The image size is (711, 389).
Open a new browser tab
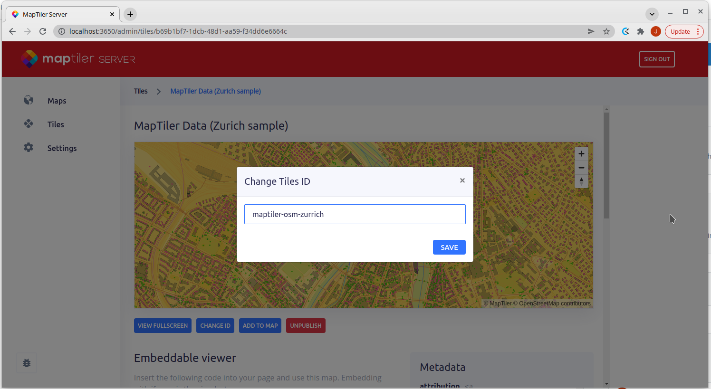130,14
